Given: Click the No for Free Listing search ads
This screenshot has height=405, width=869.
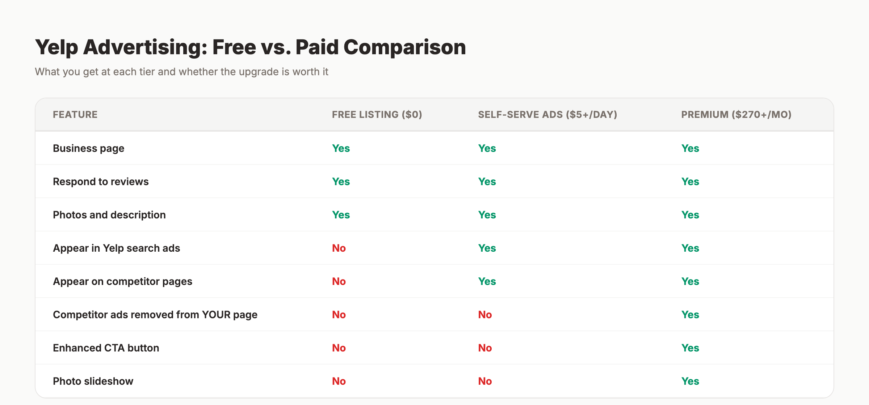Looking at the screenshot, I should pyautogui.click(x=339, y=248).
